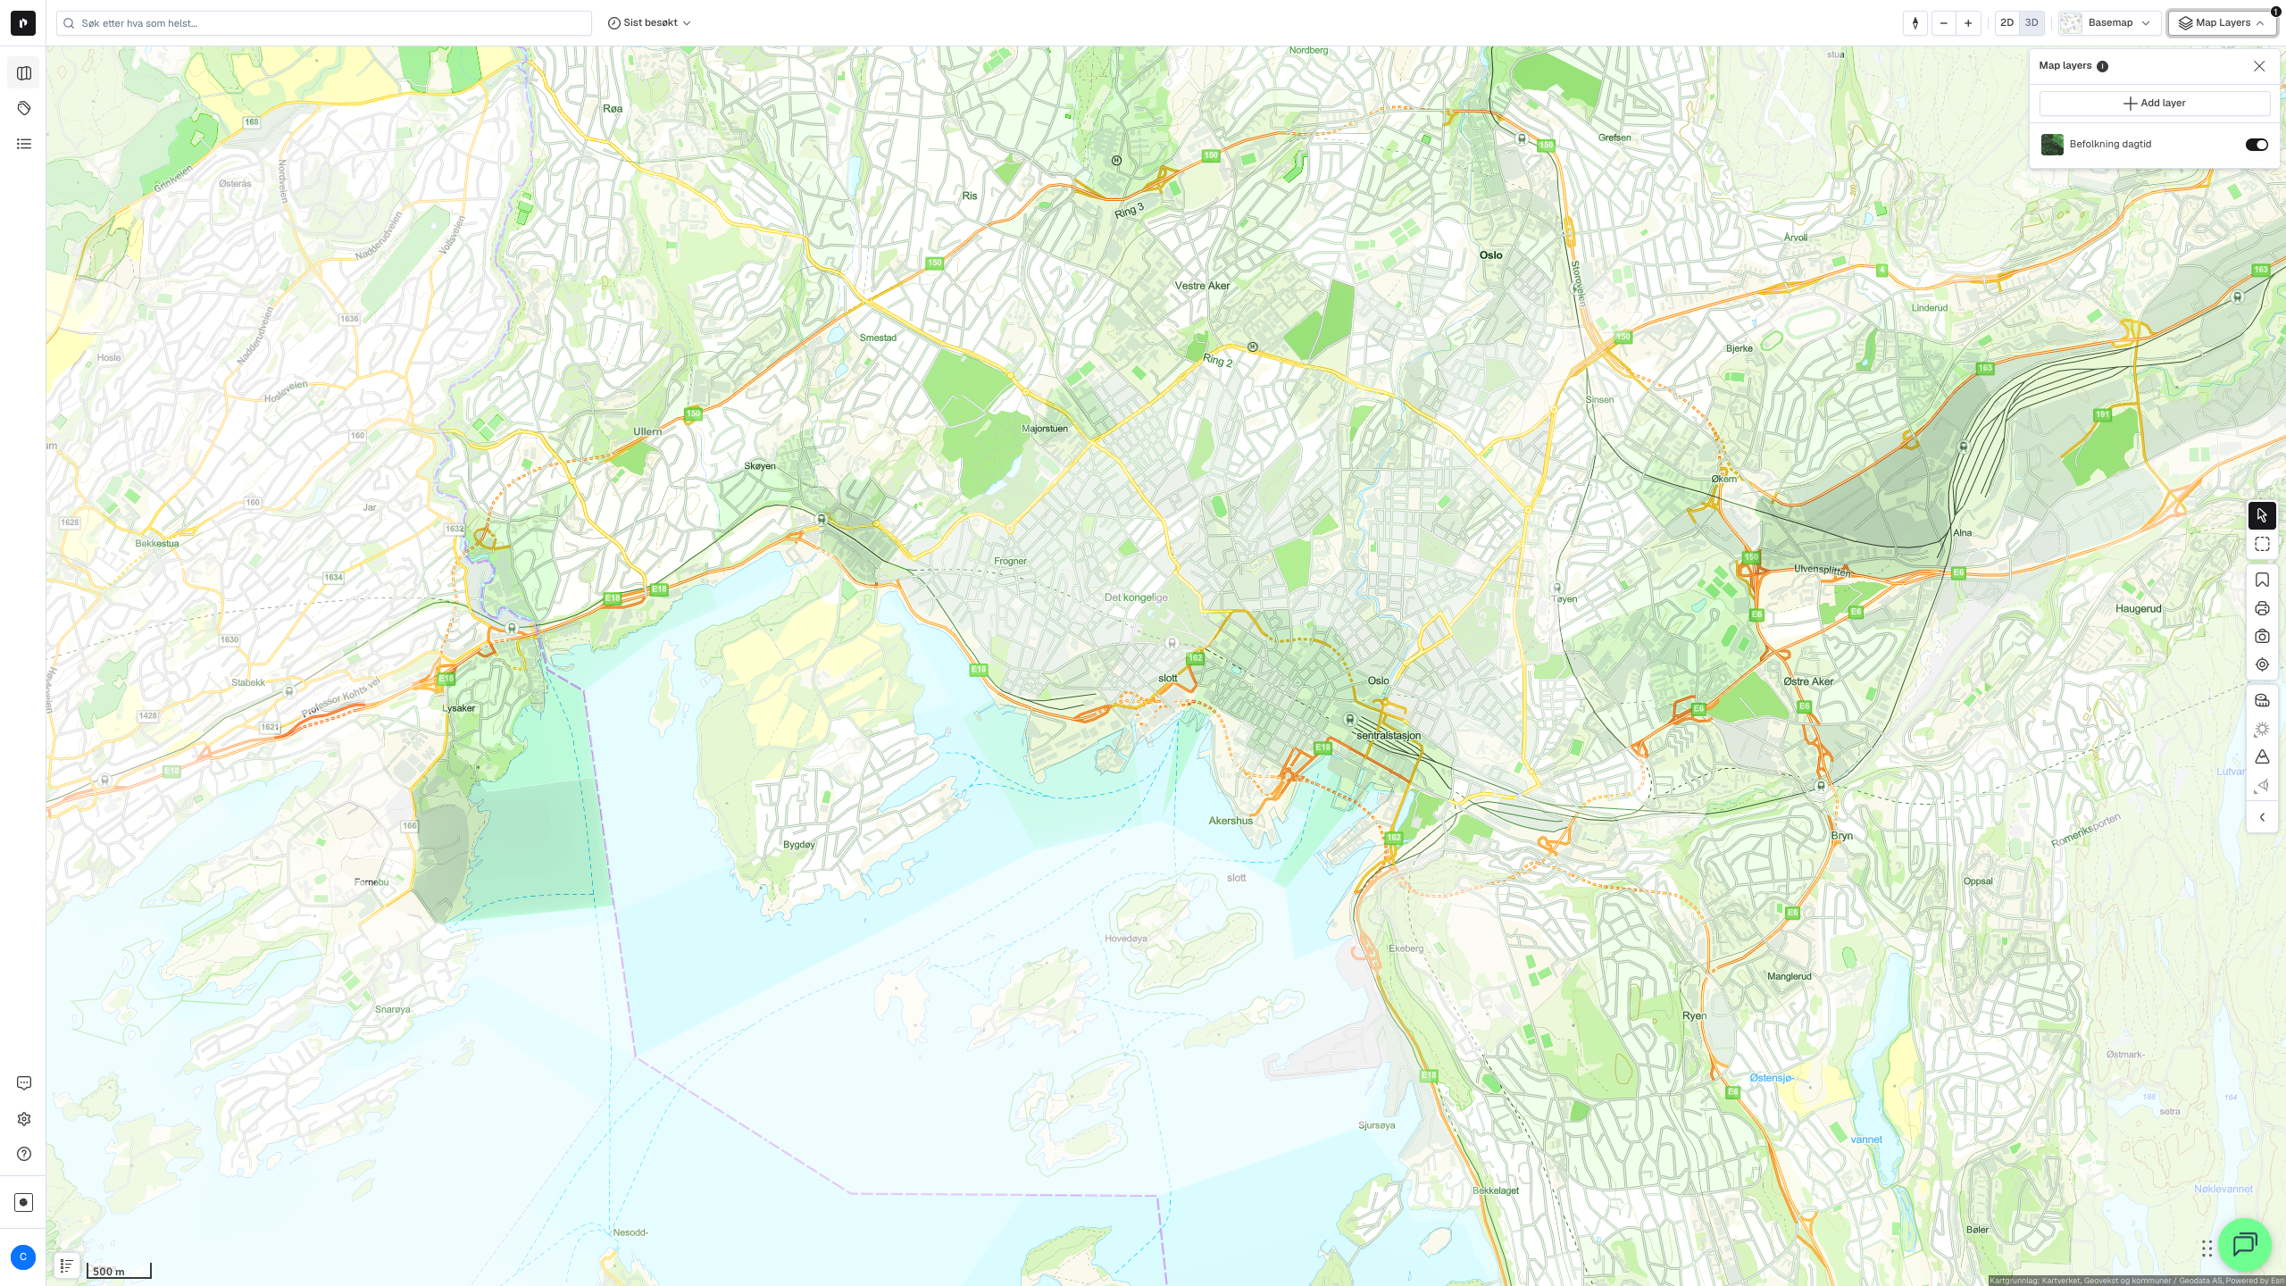Viewport: 2286px width, 1286px height.
Task: Focus the Søk etter hva som helst search field
Action: pyautogui.click(x=324, y=23)
